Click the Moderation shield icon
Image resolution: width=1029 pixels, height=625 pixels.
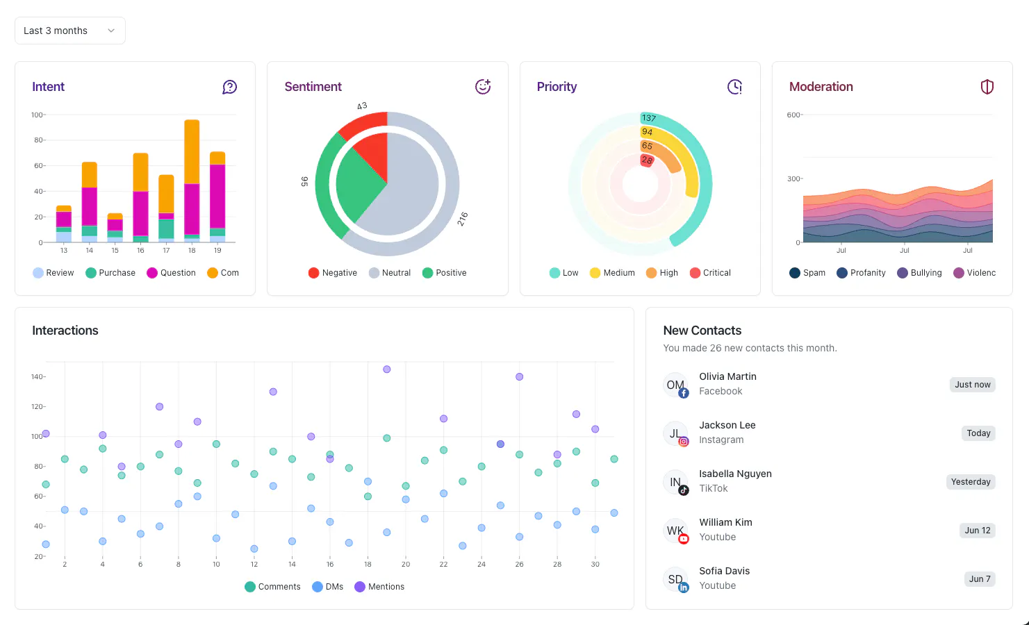click(x=987, y=87)
